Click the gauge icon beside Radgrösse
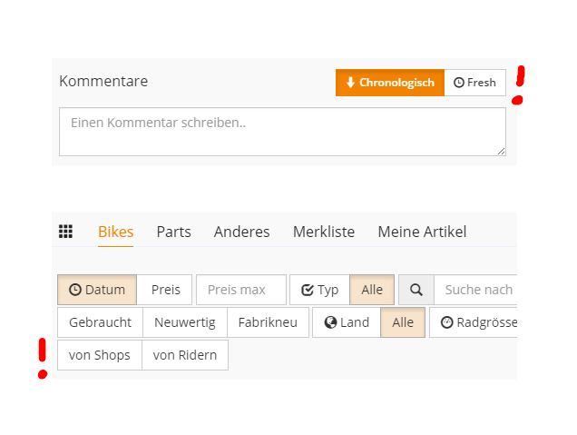577x435 pixels. 446,322
